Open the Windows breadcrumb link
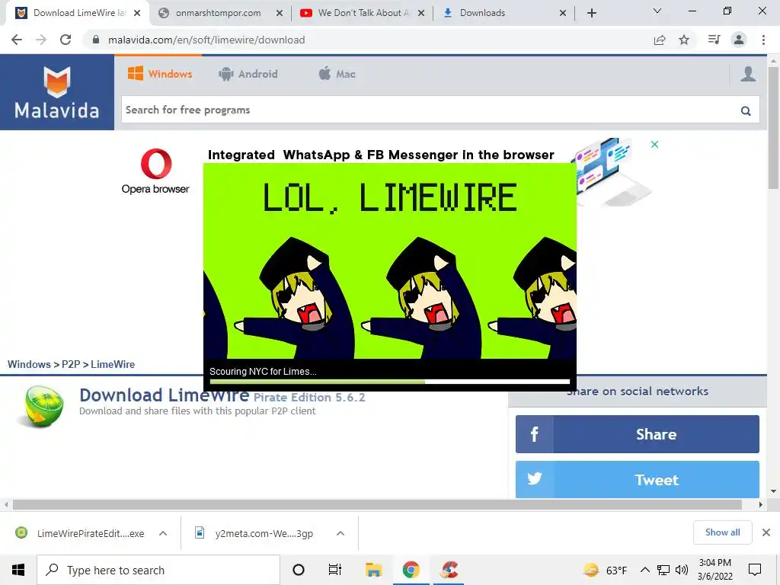The width and height of the screenshot is (780, 585). 29,364
